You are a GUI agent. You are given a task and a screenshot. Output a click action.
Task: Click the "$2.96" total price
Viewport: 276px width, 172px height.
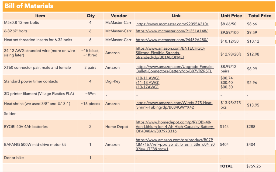click(252, 83)
